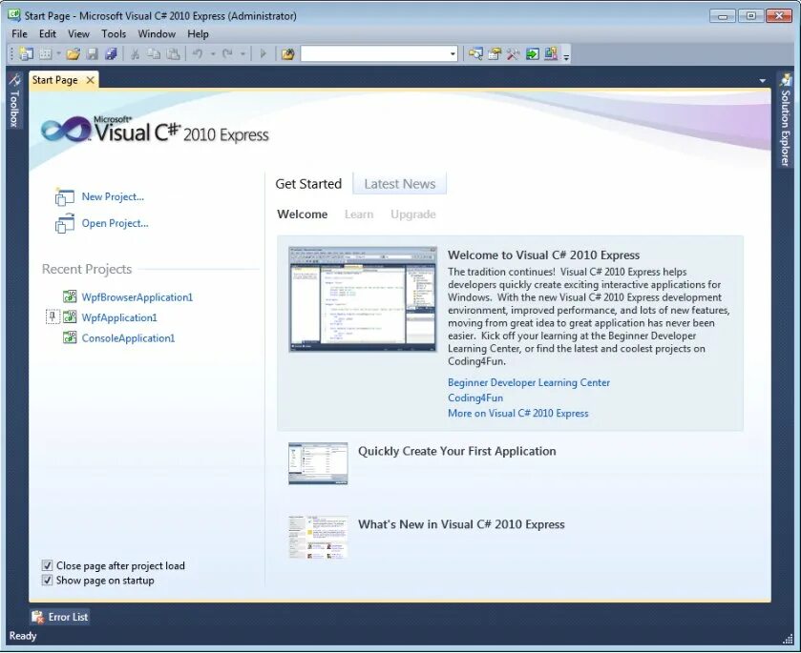This screenshot has height=653, width=801.
Task: Switch to the Latest News tab
Action: coord(399,184)
